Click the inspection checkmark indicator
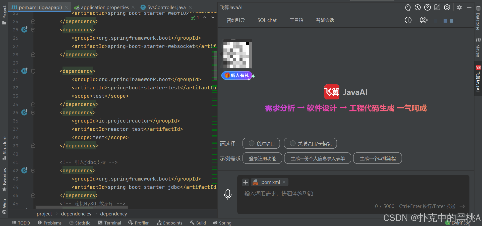 coord(195,18)
